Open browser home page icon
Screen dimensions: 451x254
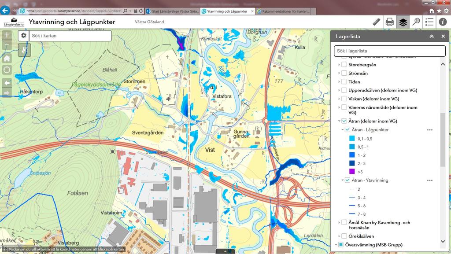coord(432,11)
